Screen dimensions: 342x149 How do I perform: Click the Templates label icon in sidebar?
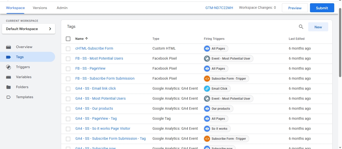[9, 97]
